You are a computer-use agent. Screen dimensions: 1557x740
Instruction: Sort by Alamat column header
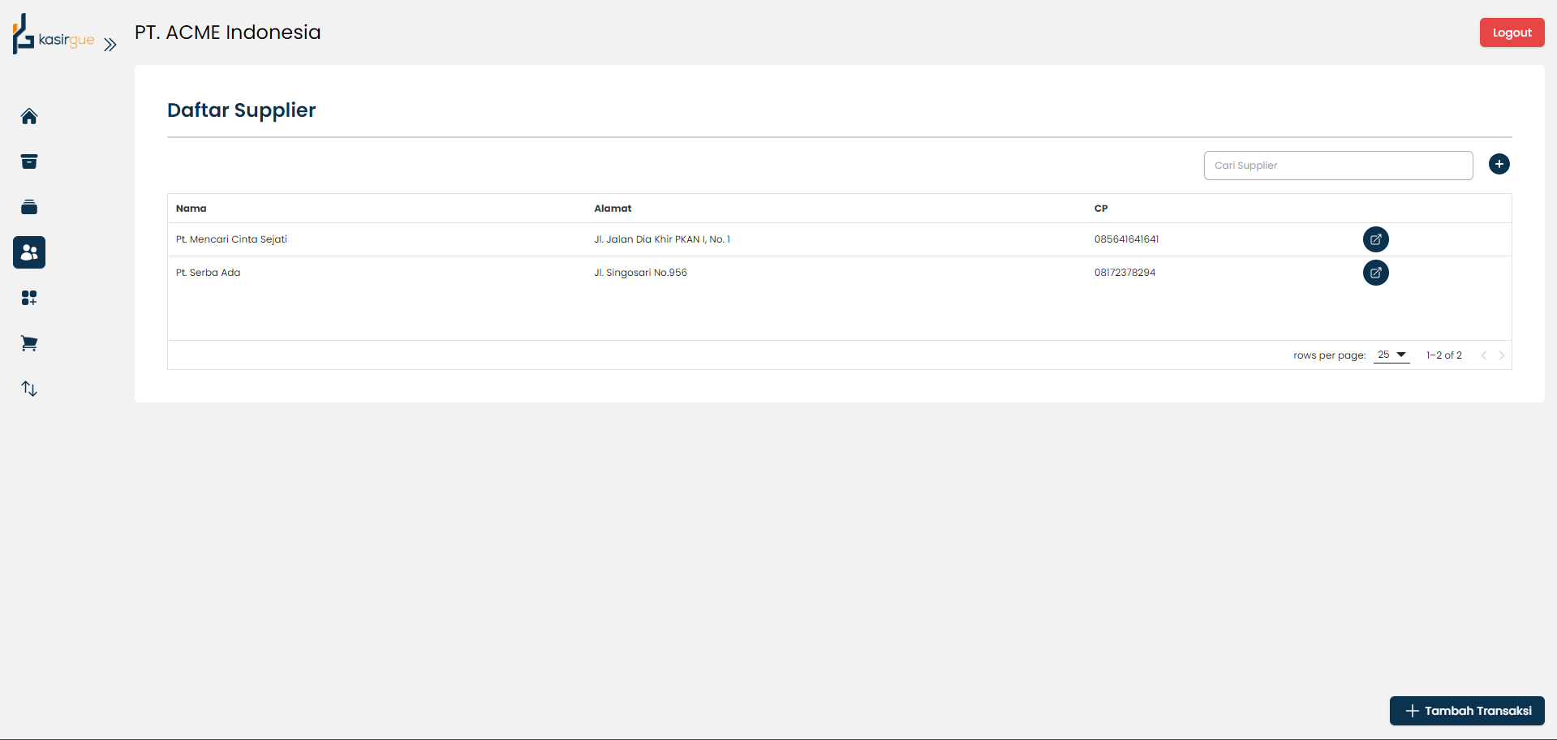613,209
